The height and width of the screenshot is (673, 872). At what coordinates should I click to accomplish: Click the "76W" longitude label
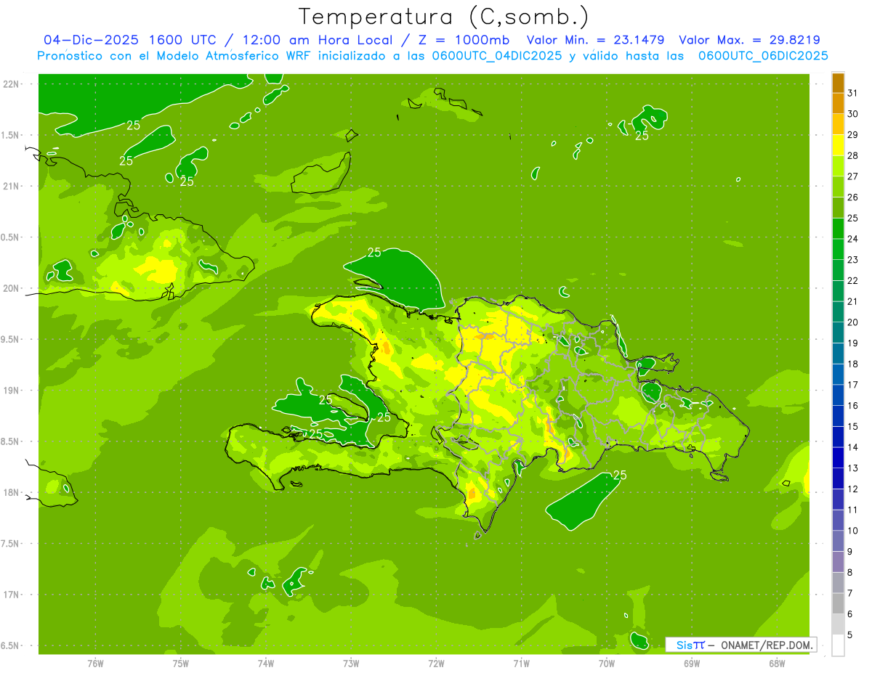coord(95,664)
